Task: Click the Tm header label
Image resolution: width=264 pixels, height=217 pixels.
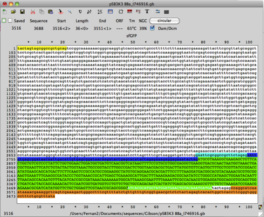Action: [132, 21]
